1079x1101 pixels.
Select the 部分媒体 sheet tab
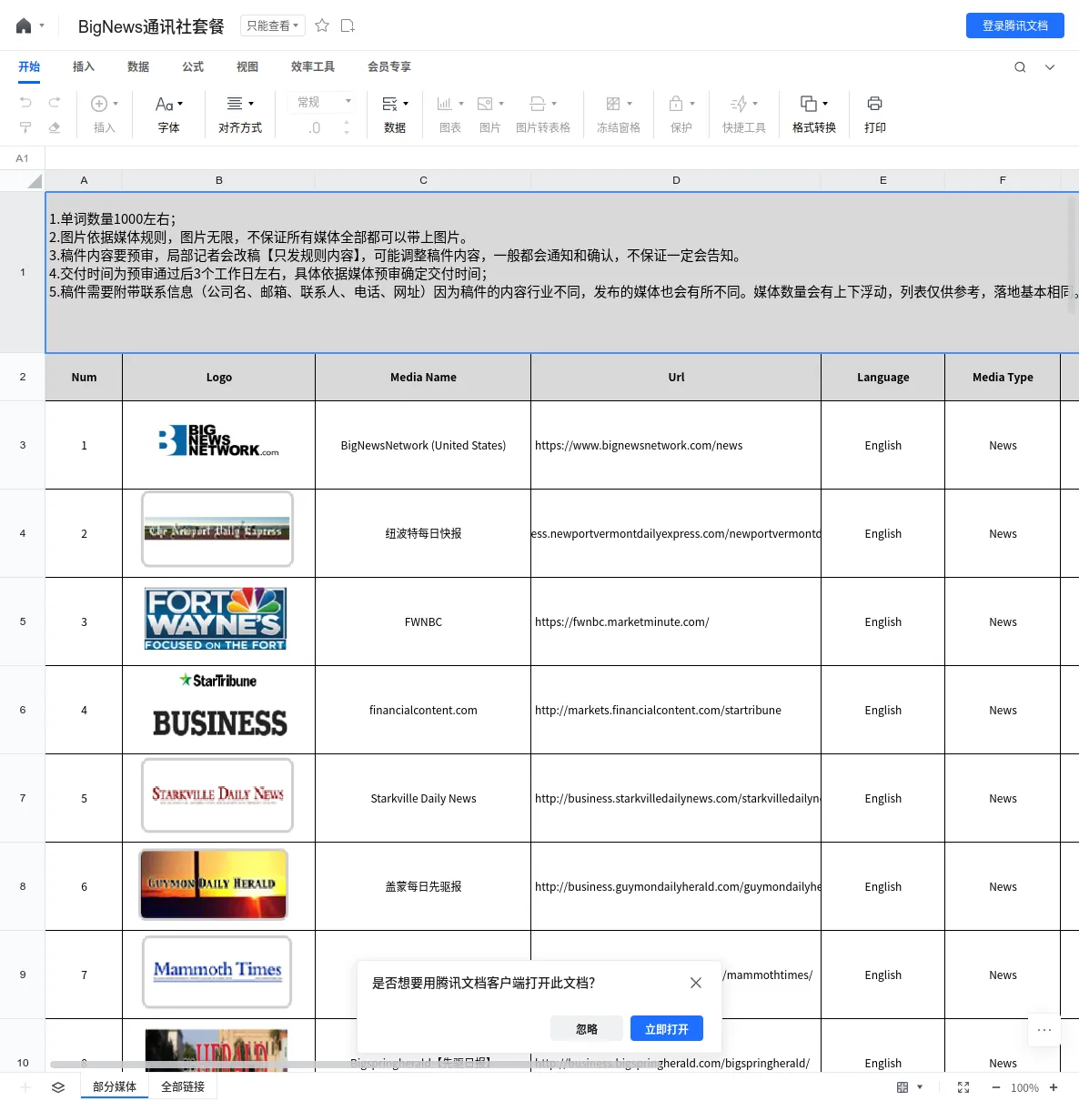click(x=115, y=1086)
